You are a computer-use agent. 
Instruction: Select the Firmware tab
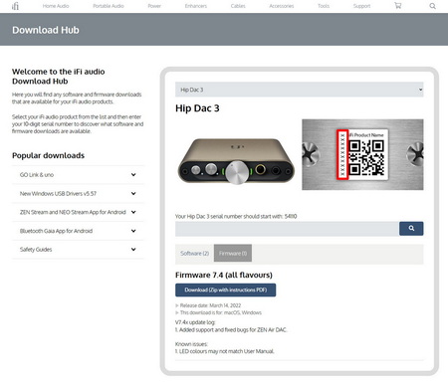tap(233, 254)
